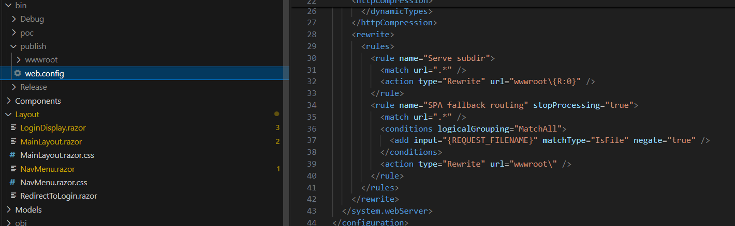Image resolution: width=735 pixels, height=226 pixels.
Task: Click the gear icon beside web.config
Action: (18, 73)
